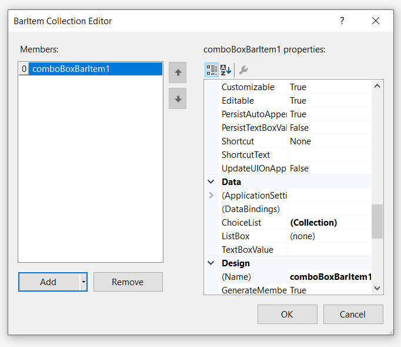Collapse the Data category section

pos(211,182)
